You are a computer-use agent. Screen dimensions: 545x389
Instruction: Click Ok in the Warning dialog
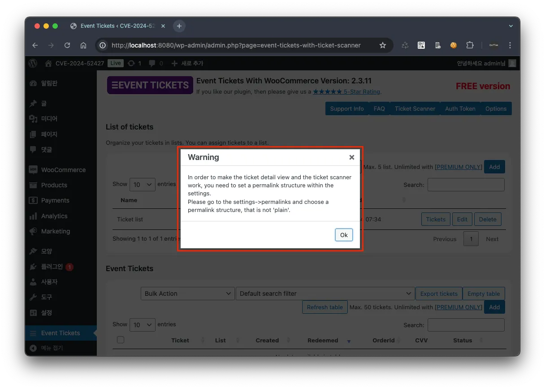(344, 235)
